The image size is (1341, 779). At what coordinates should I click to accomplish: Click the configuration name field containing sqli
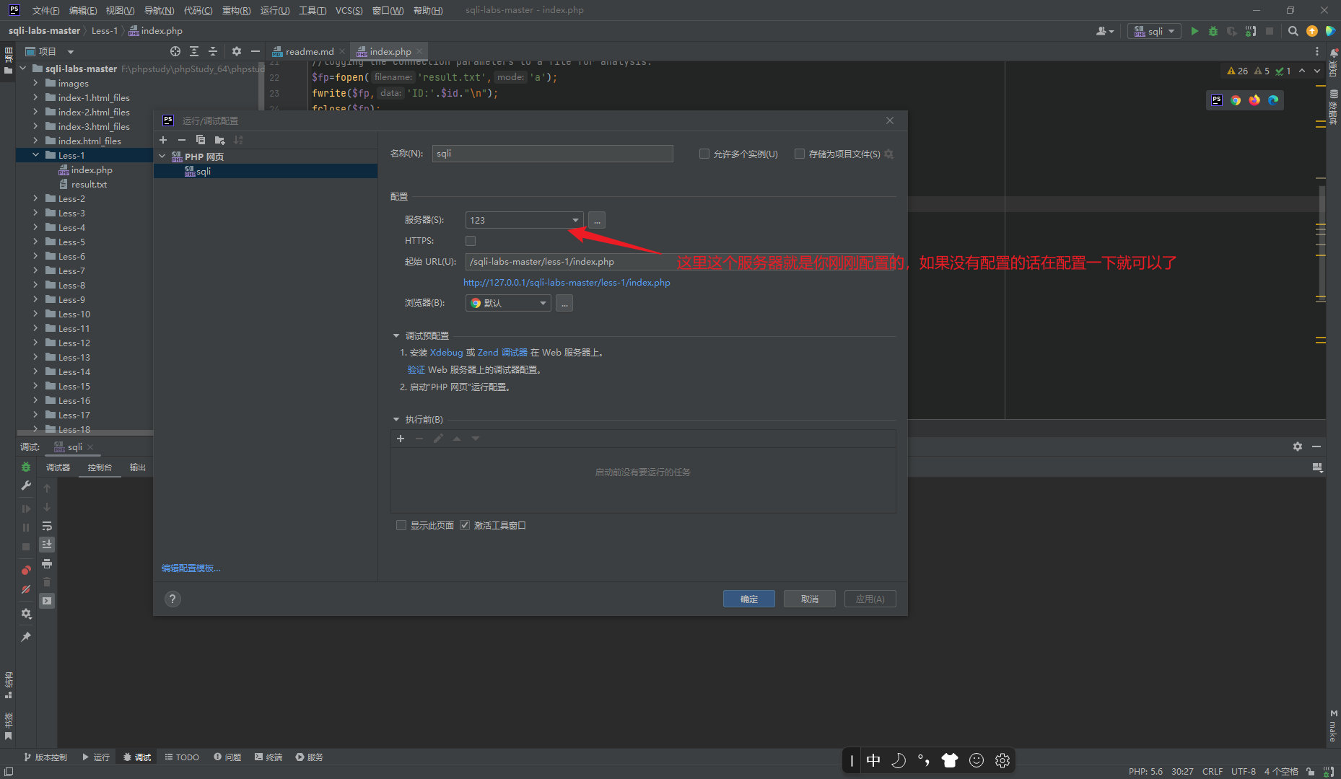point(552,154)
